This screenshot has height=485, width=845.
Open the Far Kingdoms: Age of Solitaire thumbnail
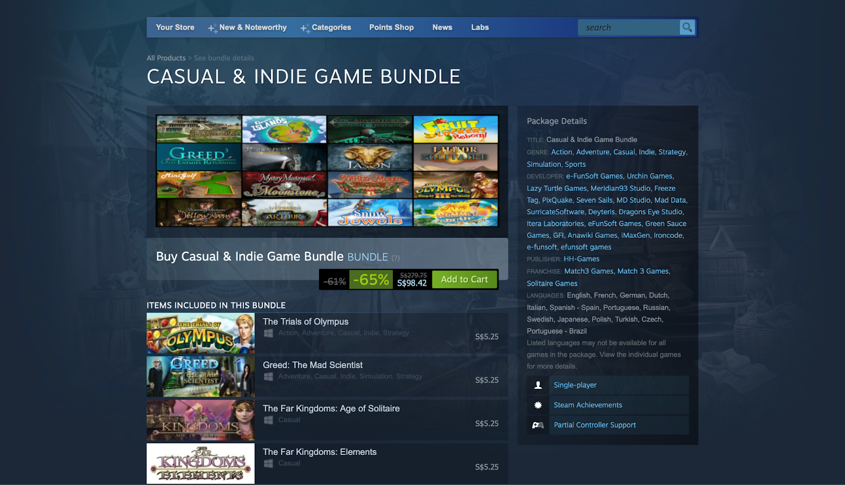[201, 420]
